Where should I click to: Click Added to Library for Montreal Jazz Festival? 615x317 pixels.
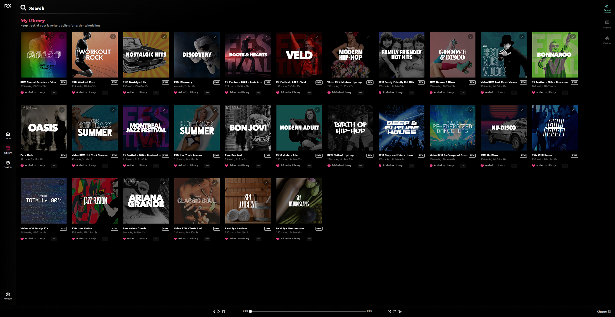point(137,165)
